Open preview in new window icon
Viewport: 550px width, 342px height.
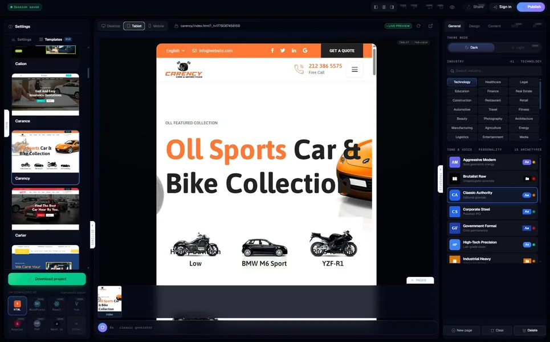pyautogui.click(x=430, y=26)
